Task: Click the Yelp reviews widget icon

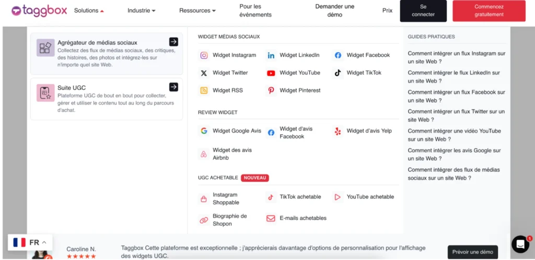Action: click(x=338, y=131)
